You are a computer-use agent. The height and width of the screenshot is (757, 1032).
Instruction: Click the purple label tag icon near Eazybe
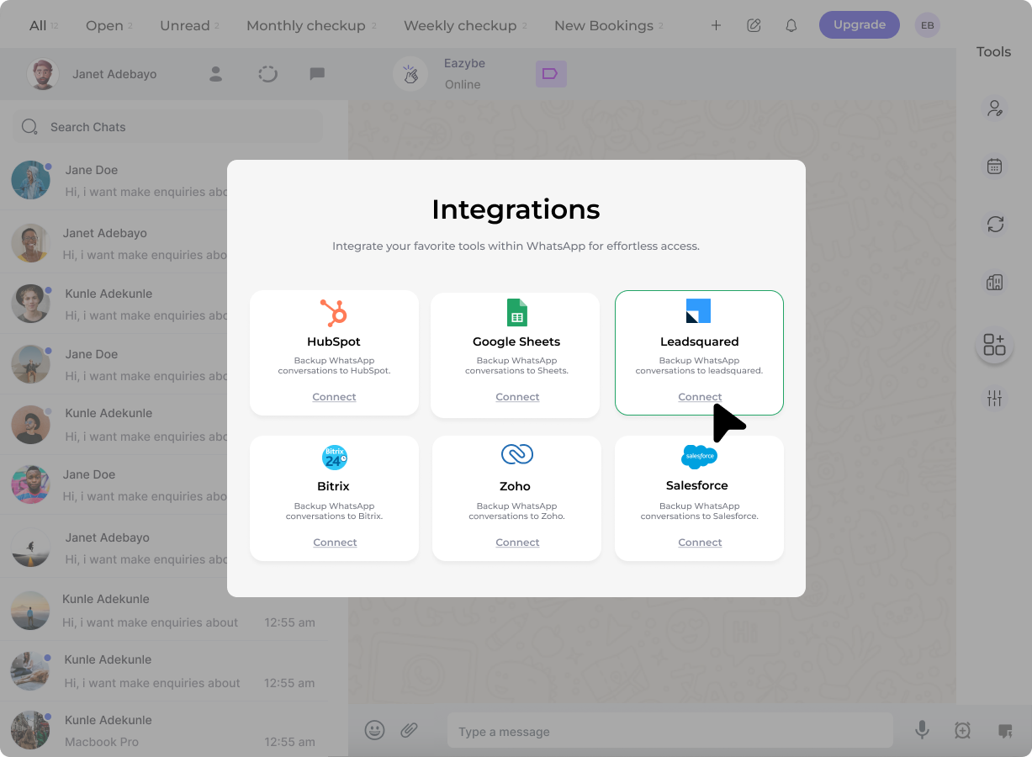pos(551,74)
